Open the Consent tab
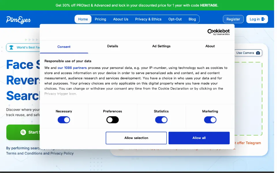 pyautogui.click(x=64, y=47)
